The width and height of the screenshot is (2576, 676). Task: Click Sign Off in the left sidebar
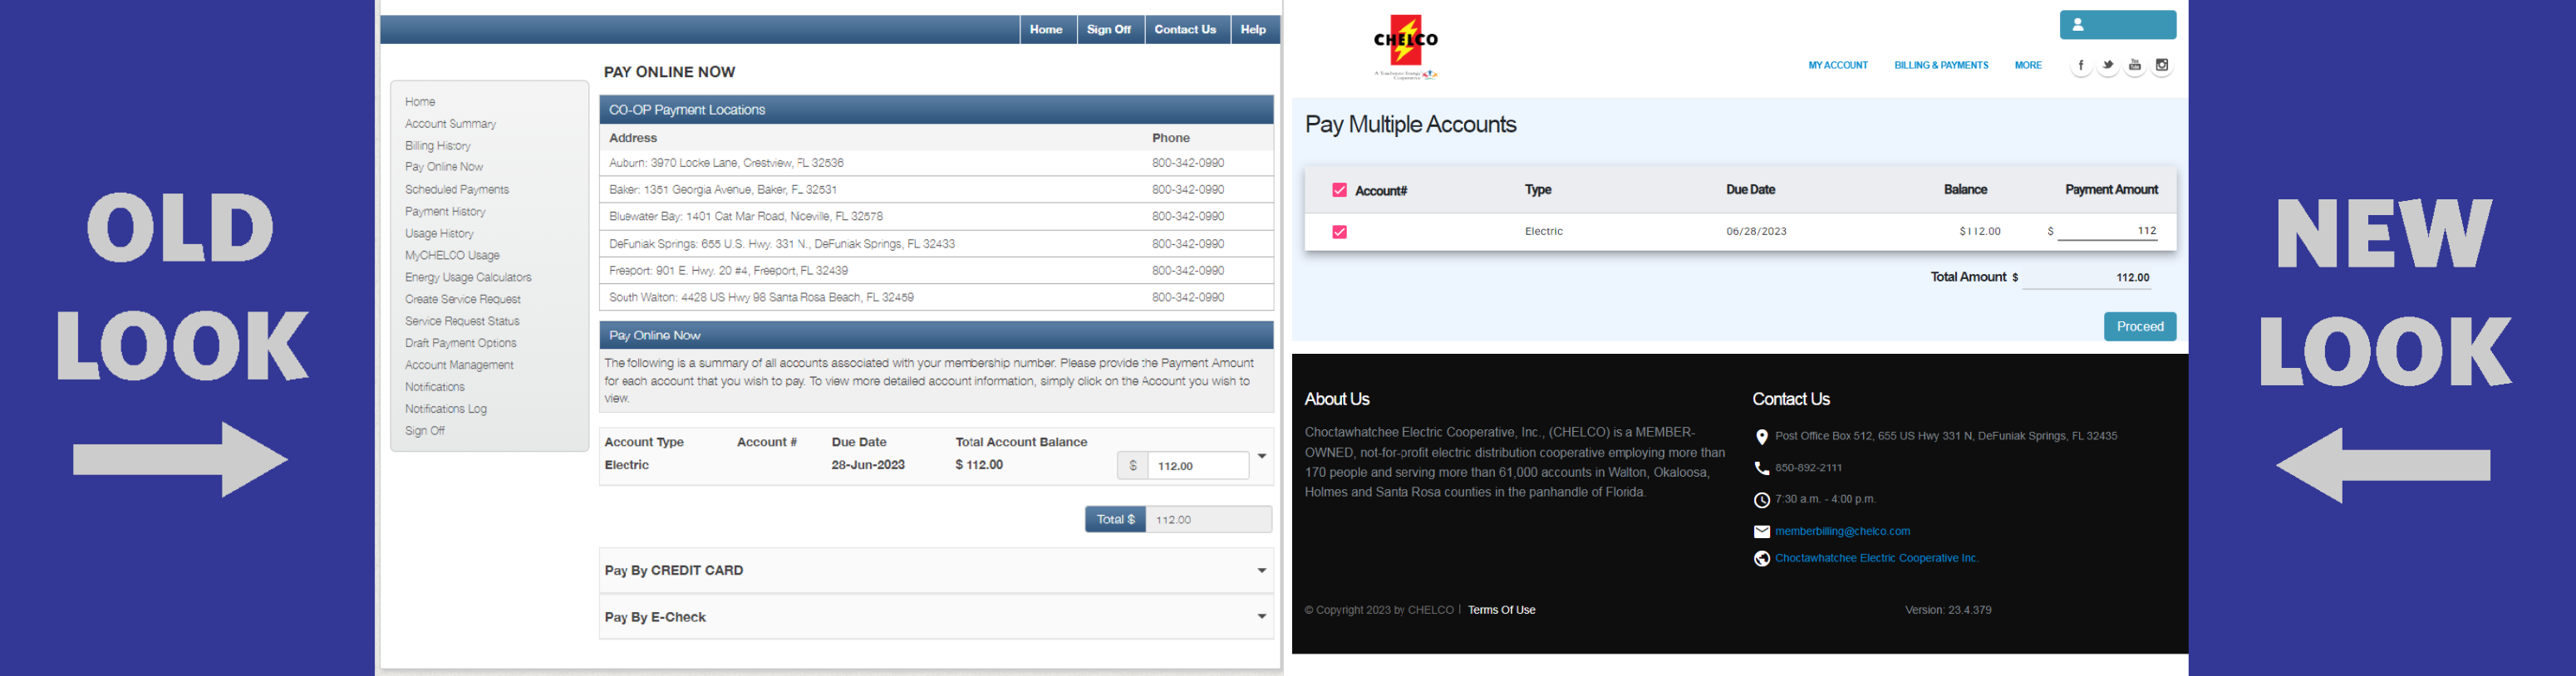coord(425,432)
